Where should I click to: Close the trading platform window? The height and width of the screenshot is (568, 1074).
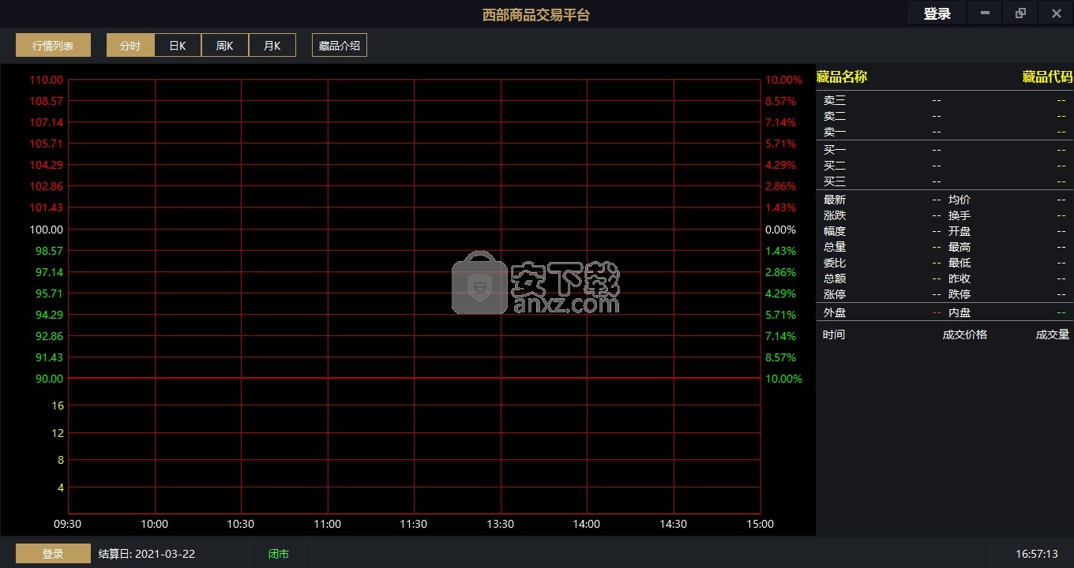[x=1056, y=13]
